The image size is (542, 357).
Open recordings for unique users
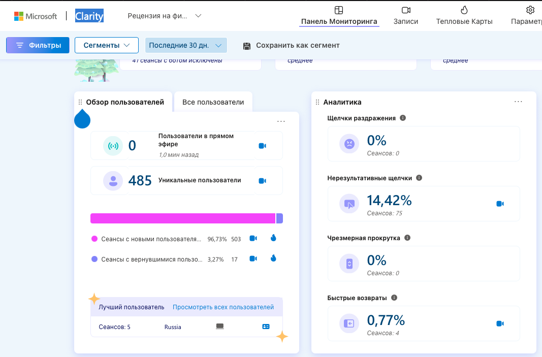coord(262,181)
